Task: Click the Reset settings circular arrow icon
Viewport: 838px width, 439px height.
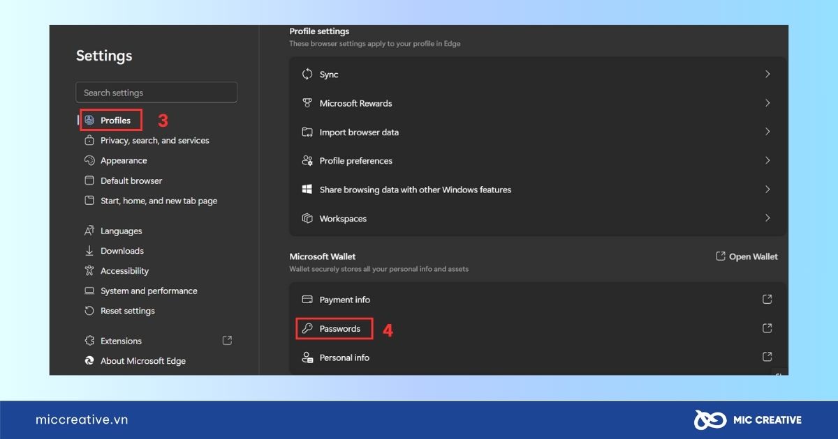Action: (x=89, y=311)
